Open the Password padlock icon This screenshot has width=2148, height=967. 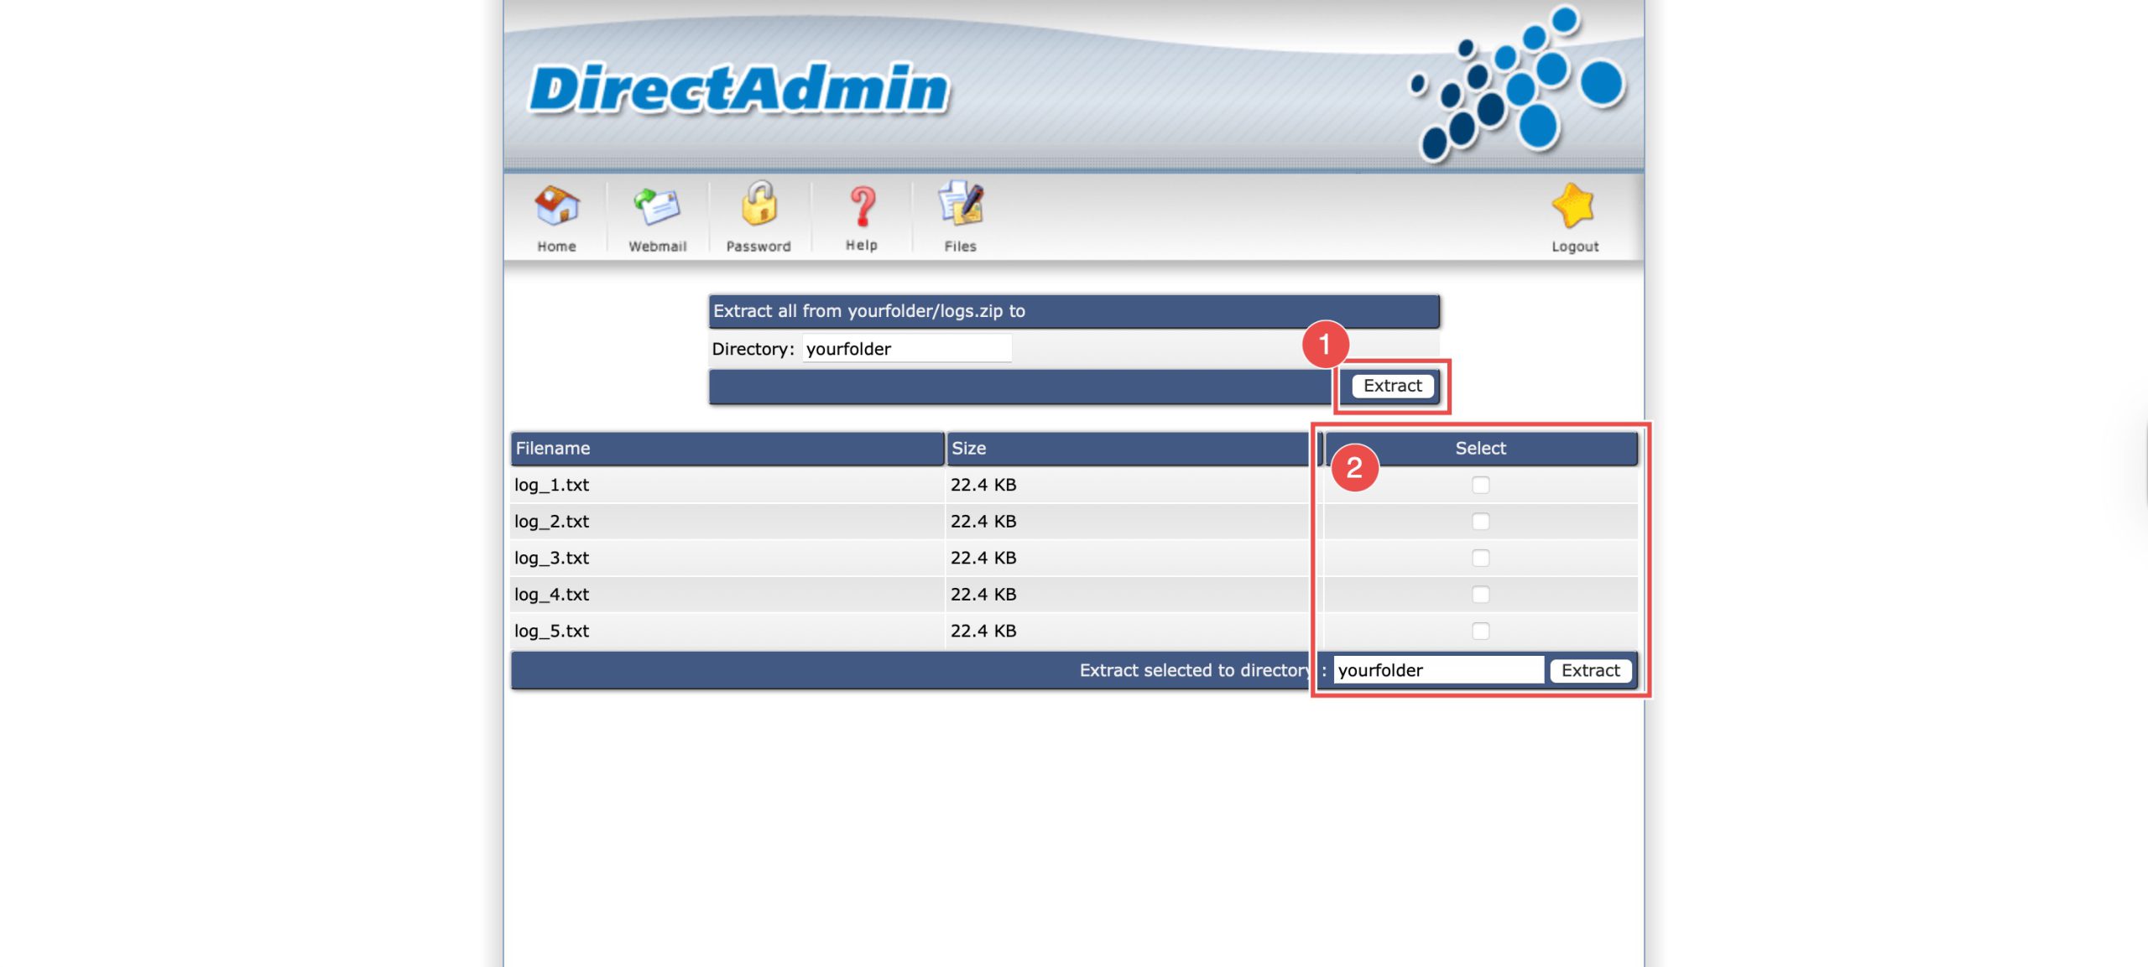pyautogui.click(x=759, y=204)
